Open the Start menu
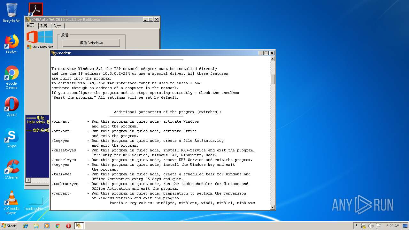Screen dimensions: 409x230 click(9, 226)
